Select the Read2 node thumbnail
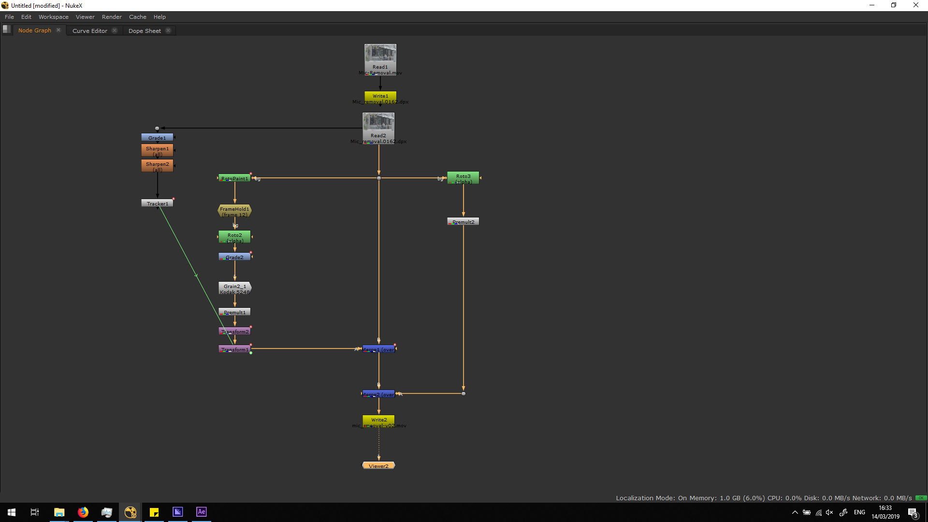This screenshot has height=522, width=928. 378,122
